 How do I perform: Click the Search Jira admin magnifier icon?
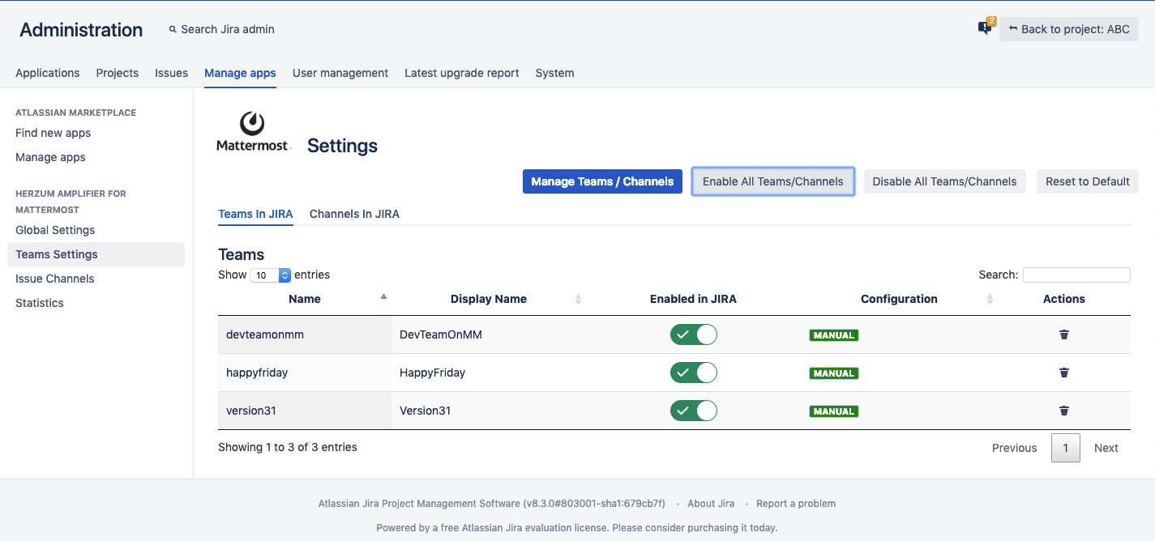pyautogui.click(x=173, y=29)
